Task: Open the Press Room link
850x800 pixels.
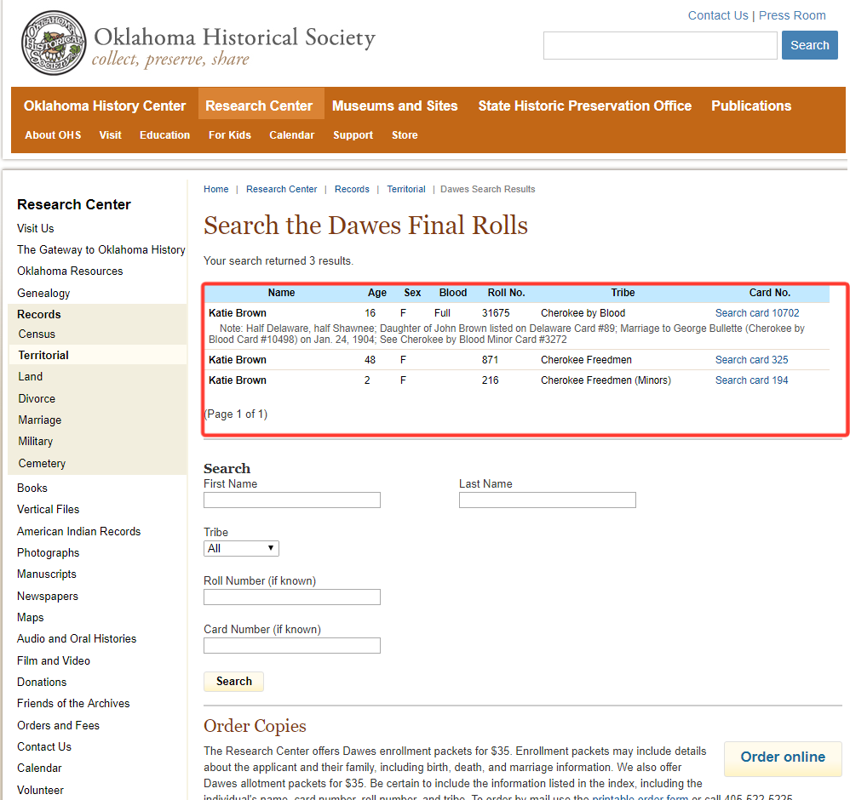Action: tap(792, 15)
